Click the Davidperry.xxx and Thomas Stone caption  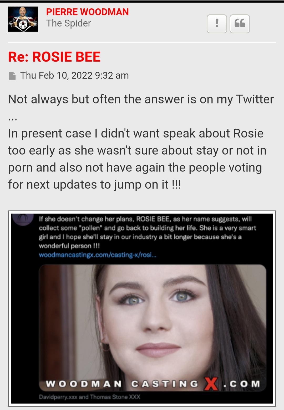[x=89, y=397]
